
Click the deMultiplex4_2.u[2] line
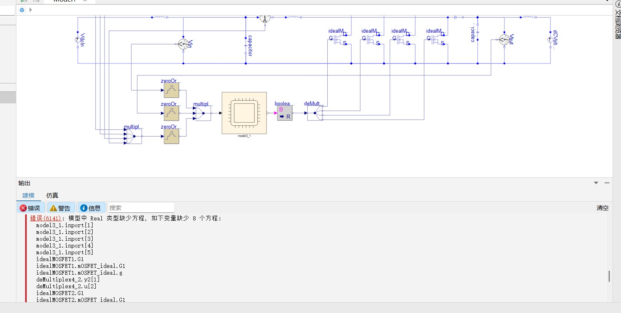pyautogui.click(x=66, y=286)
